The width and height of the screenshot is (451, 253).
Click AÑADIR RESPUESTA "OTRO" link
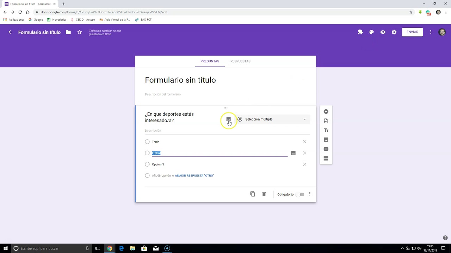tap(194, 175)
